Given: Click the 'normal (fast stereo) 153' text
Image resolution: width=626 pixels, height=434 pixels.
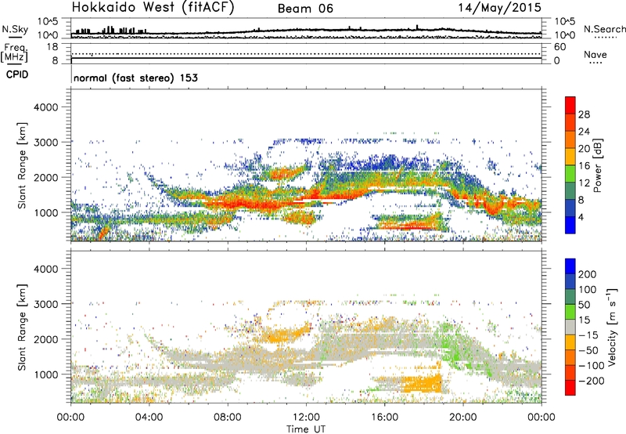Looking at the screenshot, I should 135,78.
